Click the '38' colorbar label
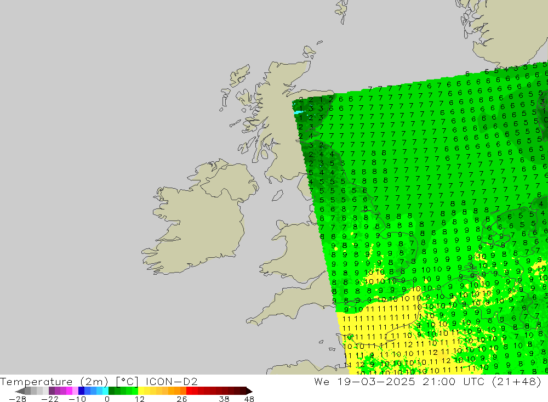Viewport: 548px width, 402px height. pos(224,399)
